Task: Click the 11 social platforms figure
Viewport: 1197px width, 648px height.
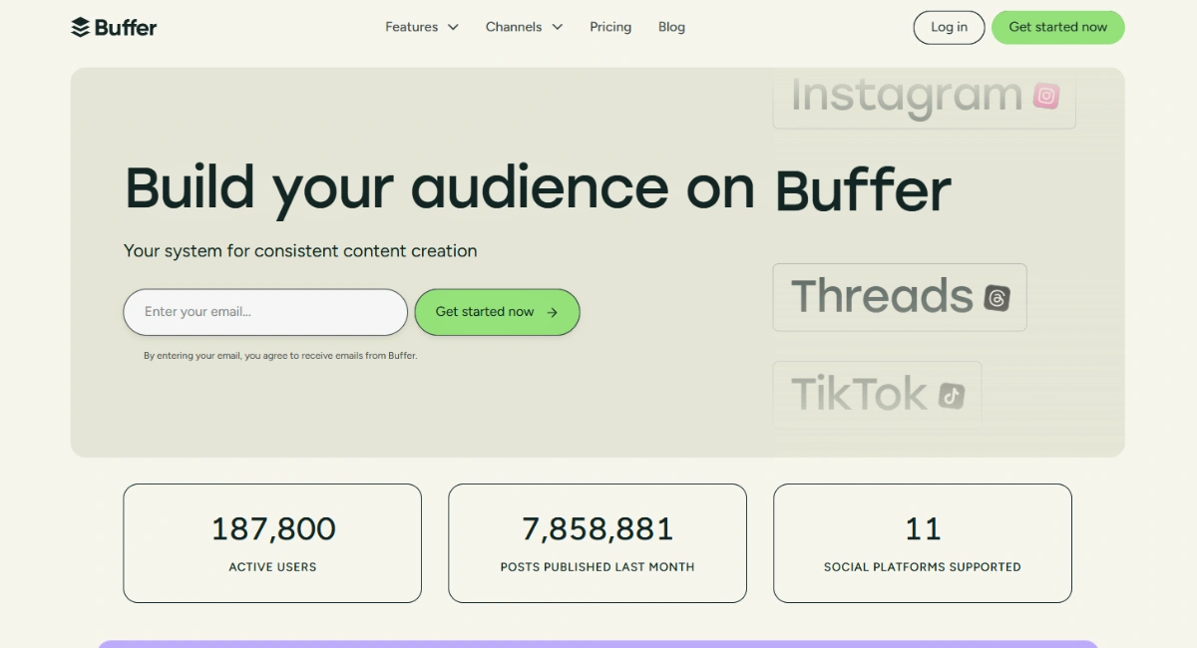Action: pyautogui.click(x=923, y=528)
